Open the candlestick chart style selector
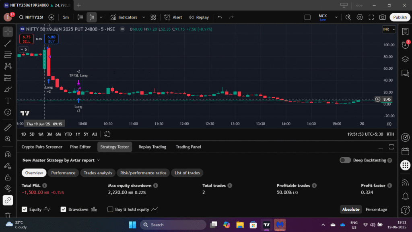The width and height of the screenshot is (412, 232). [x=92, y=17]
